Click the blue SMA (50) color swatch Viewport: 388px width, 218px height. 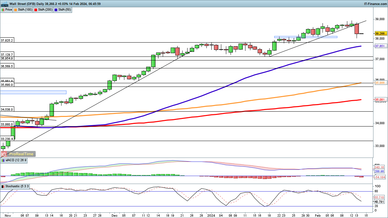click(x=56, y=10)
